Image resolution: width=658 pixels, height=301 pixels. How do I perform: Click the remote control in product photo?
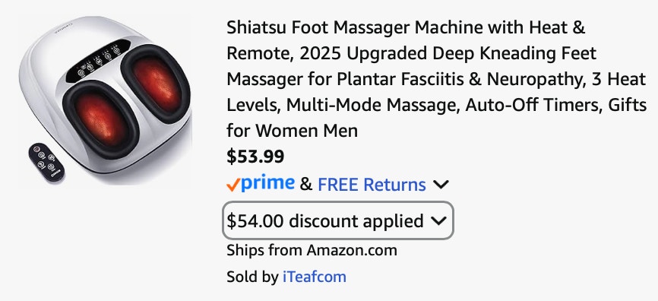(x=46, y=162)
